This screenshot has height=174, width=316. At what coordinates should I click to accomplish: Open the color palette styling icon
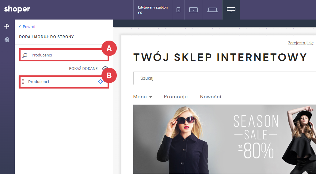7,40
